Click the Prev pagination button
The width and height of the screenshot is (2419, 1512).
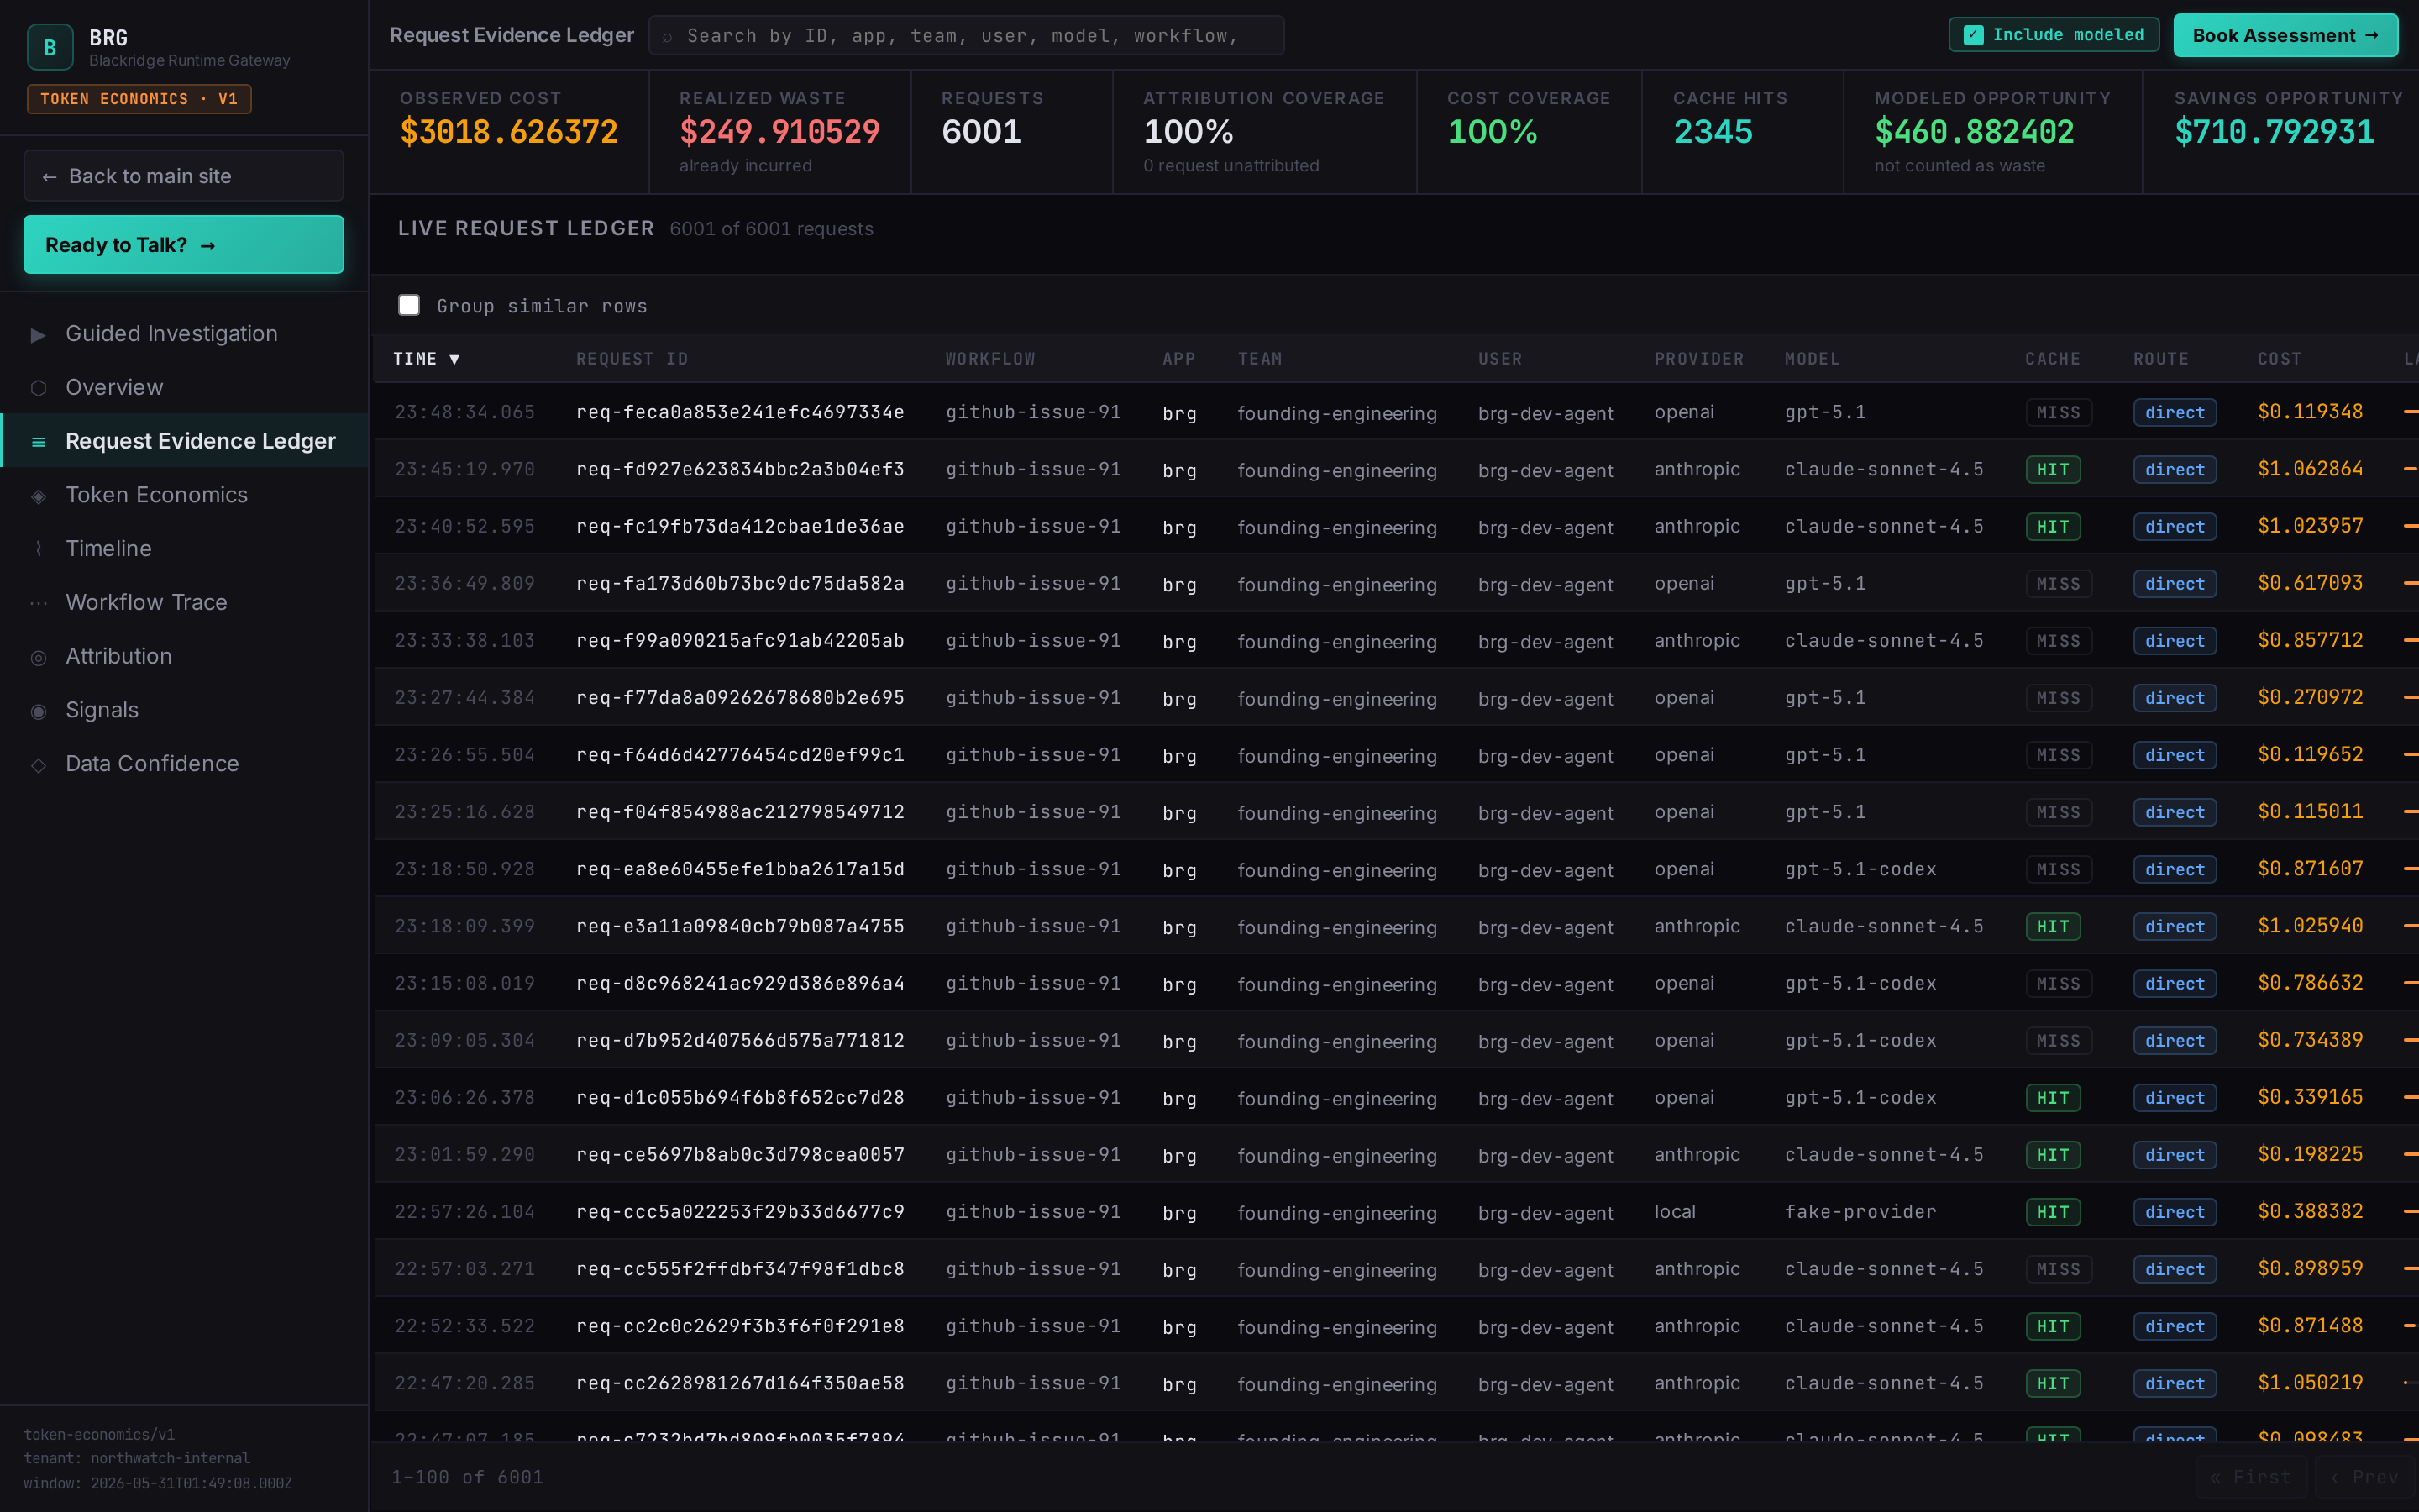(x=2364, y=1477)
